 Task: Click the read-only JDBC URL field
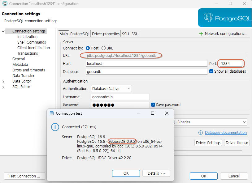coord(166,56)
